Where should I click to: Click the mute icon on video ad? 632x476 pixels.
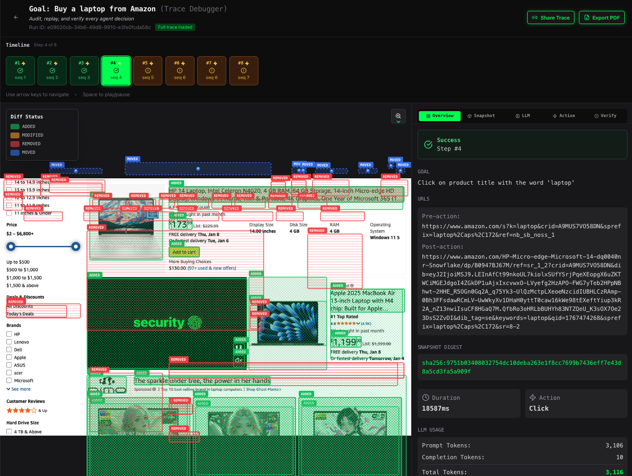(x=239, y=360)
